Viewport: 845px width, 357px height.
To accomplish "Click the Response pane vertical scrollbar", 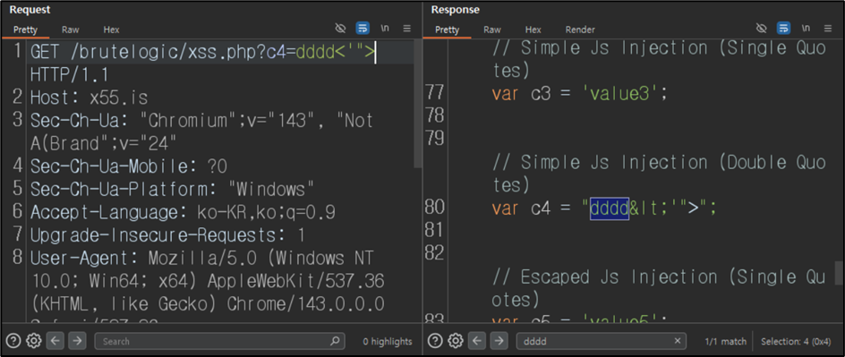I will point(839,273).
